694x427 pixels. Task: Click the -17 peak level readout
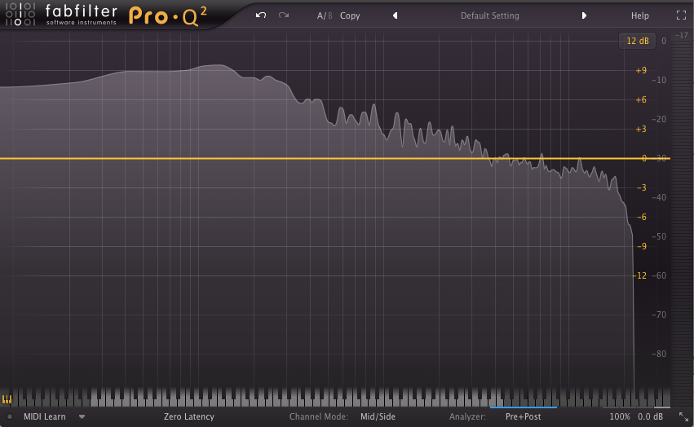[x=682, y=35]
